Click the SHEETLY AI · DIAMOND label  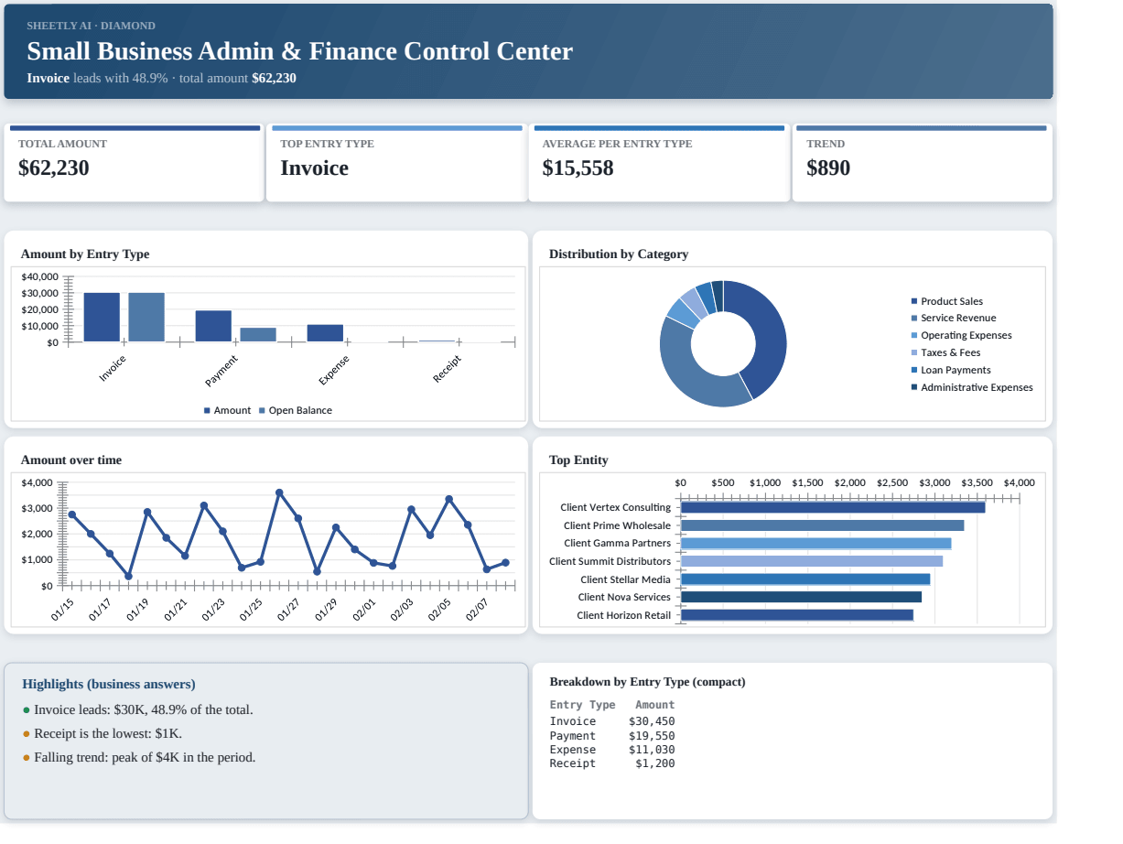(91, 26)
